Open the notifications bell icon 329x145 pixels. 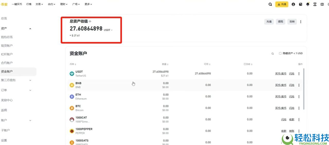(x=308, y=4)
